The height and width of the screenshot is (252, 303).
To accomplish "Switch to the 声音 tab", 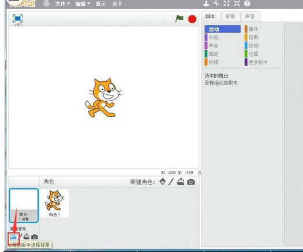I will pos(250,17).
